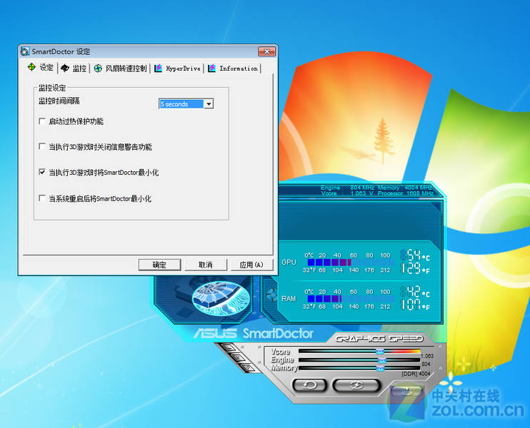
Task: Click the minimize icon on SmartDoctor widget
Action: [x=228, y=347]
